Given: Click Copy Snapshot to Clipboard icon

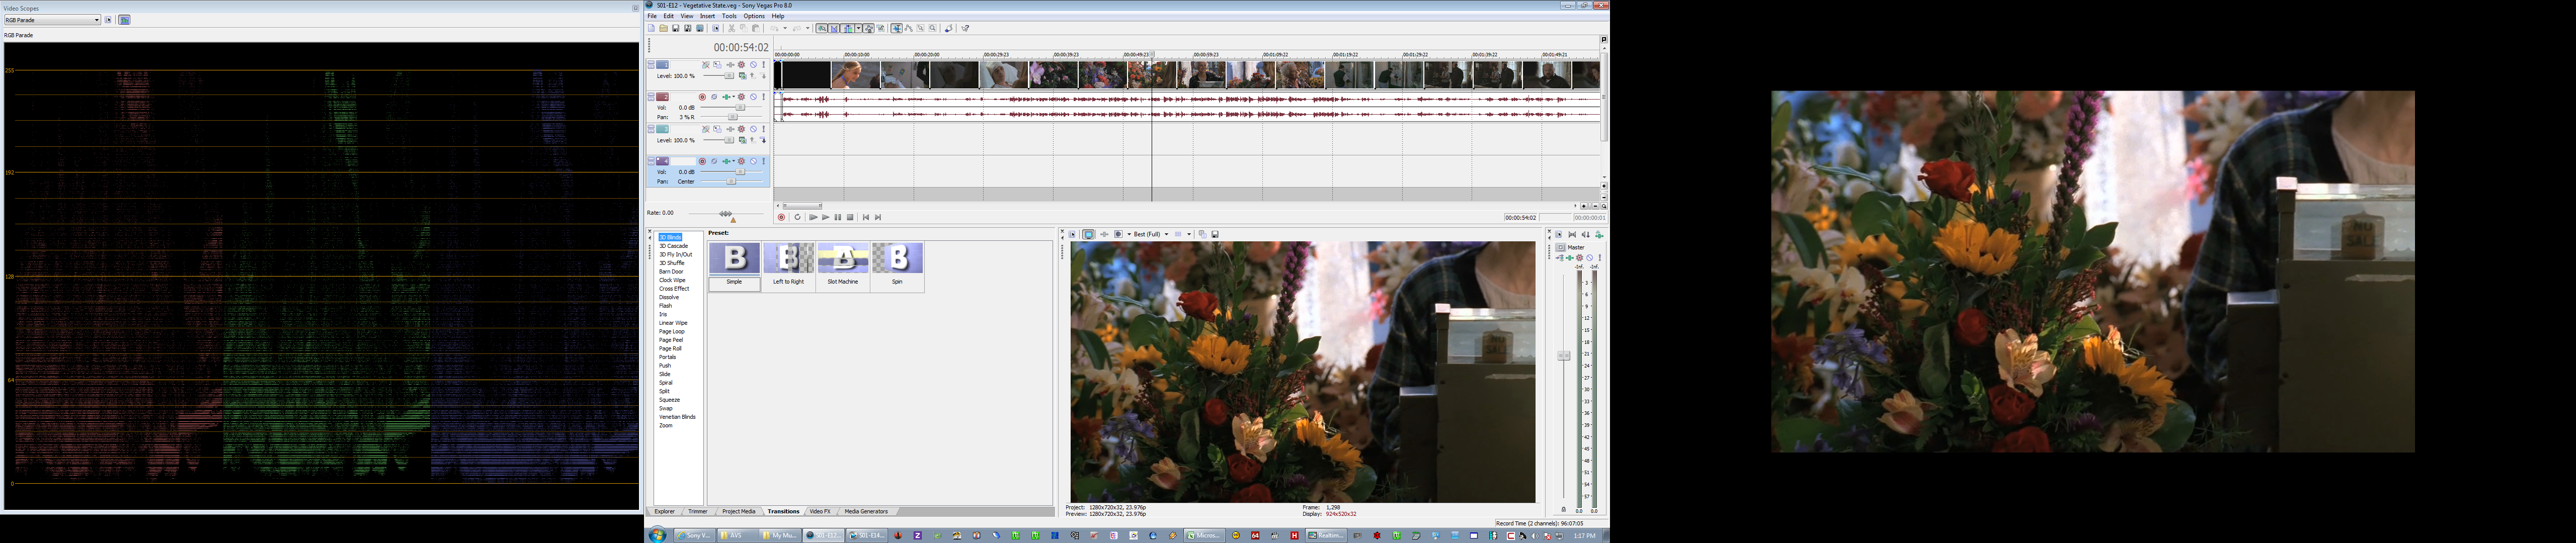Looking at the screenshot, I should (1203, 234).
